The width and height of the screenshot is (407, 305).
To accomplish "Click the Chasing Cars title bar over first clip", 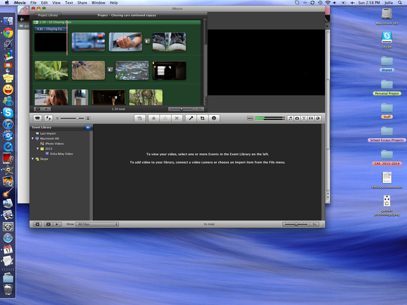I will click(50, 29).
